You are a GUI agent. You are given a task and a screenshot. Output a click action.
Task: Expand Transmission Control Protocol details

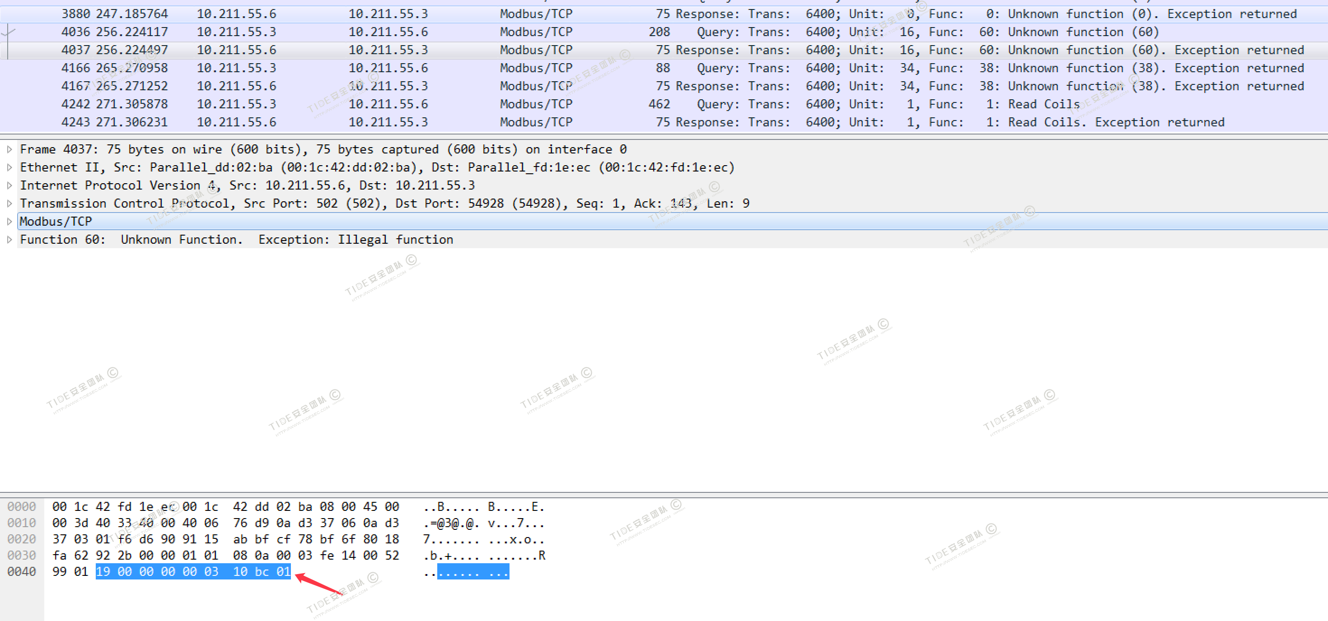(9, 204)
